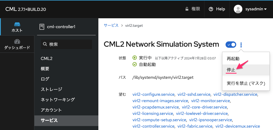
Task: Open the ダッシュボード gauge icon
Action: point(17,42)
